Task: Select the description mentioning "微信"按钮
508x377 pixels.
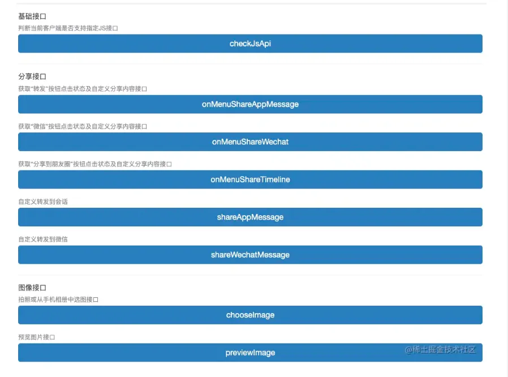Action: (x=83, y=126)
